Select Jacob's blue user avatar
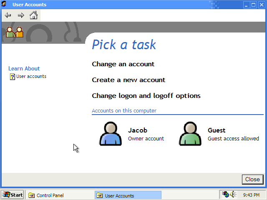This screenshot has height=200, width=267. pos(111,134)
